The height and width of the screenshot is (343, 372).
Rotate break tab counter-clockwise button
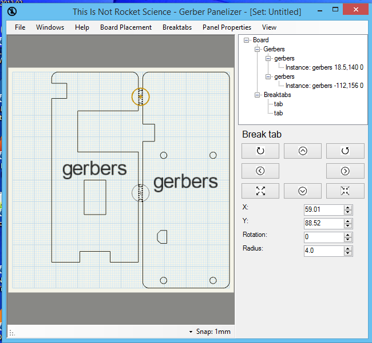pyautogui.click(x=345, y=151)
